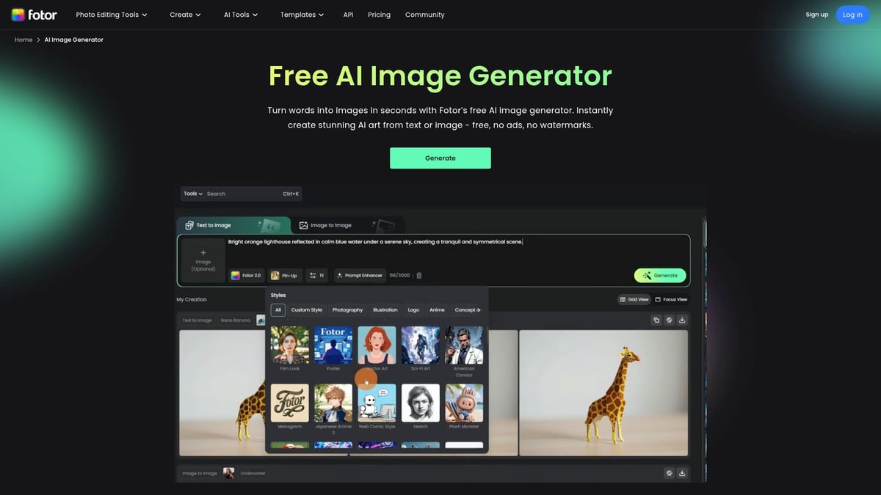Screen dimensions: 881x495
Task: Open the Fotor 2.0 model selector
Action: [247, 275]
